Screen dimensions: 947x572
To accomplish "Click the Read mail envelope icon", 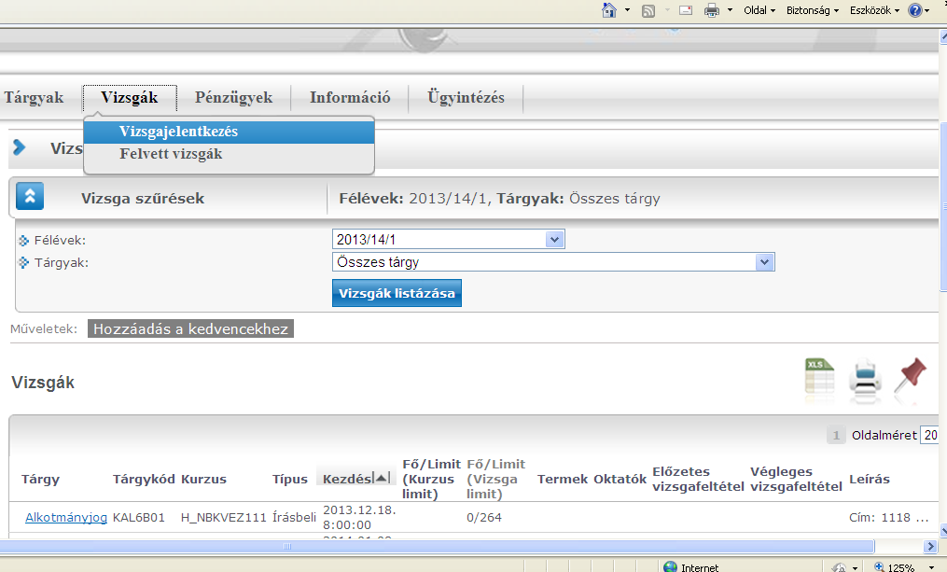I will 686,10.
